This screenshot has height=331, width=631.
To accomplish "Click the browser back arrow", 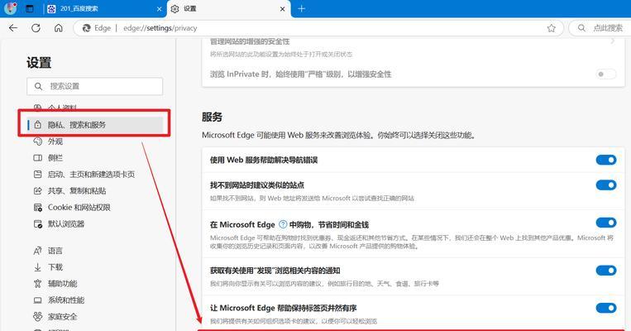I will click(x=13, y=28).
